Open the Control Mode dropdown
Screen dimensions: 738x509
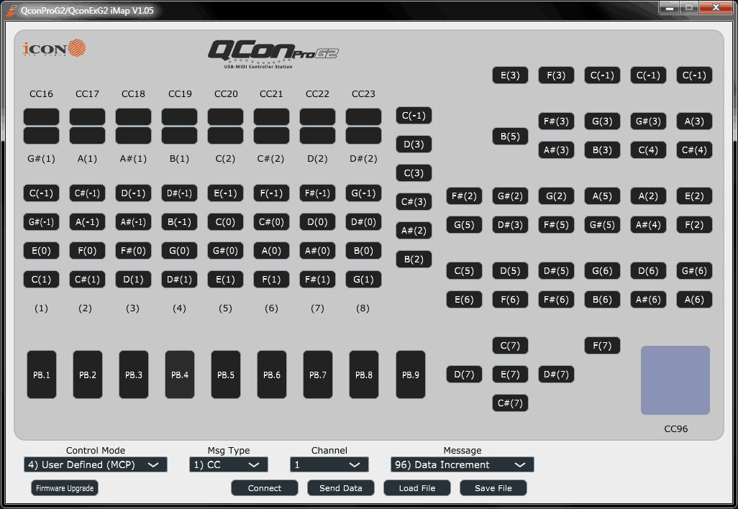(x=94, y=464)
